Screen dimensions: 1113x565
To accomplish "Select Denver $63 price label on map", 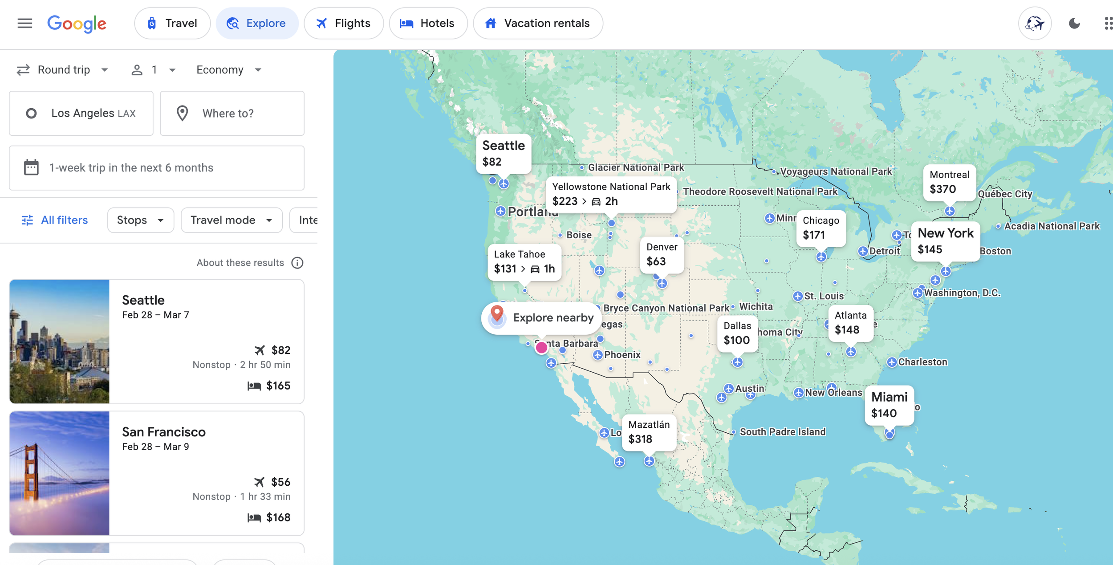I will 662,255.
